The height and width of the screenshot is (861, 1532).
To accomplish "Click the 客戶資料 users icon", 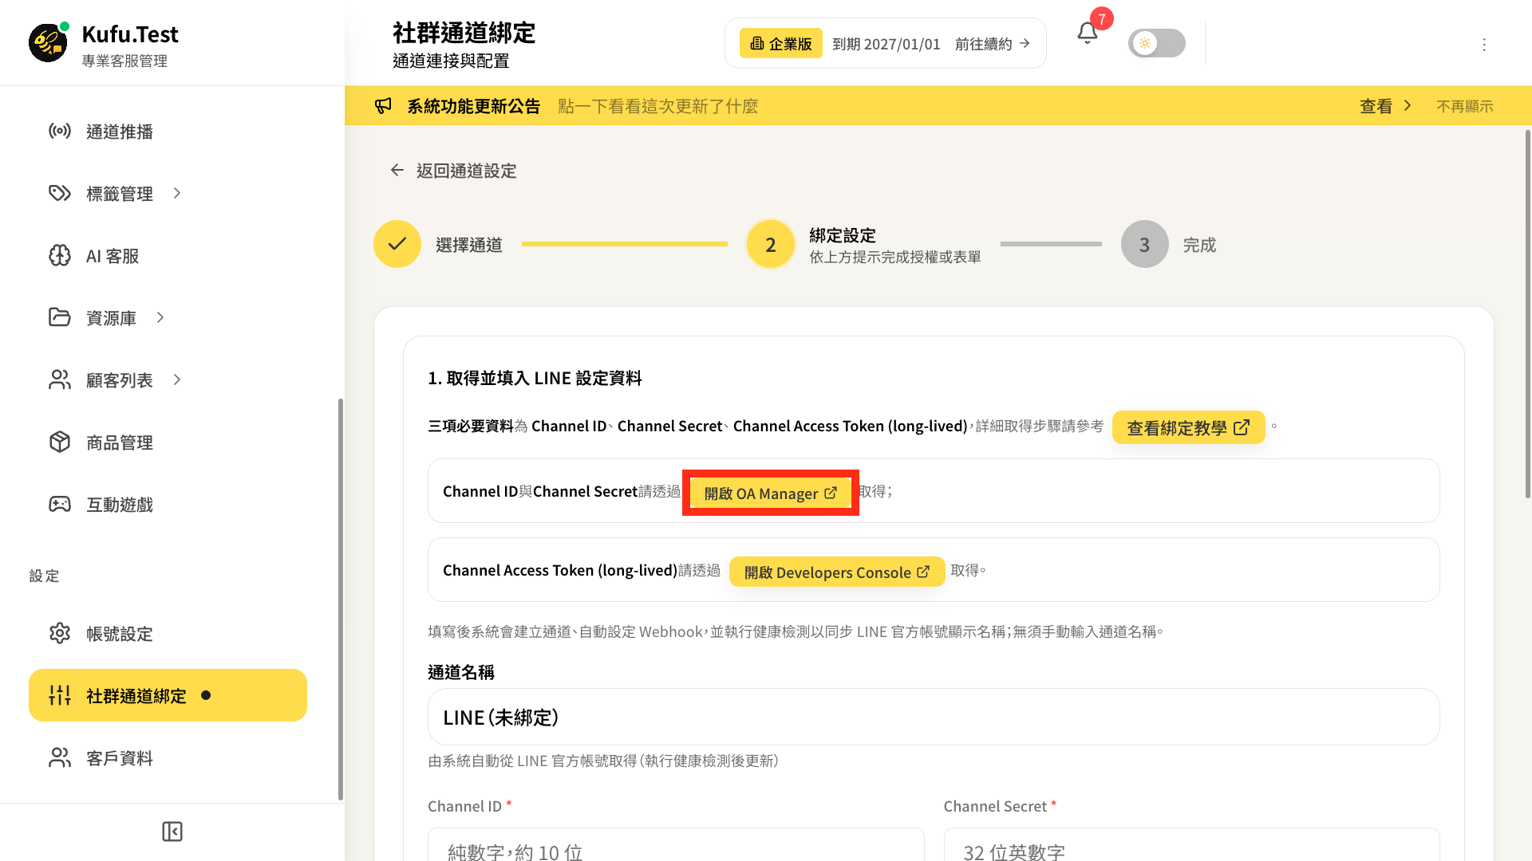I will pyautogui.click(x=60, y=757).
